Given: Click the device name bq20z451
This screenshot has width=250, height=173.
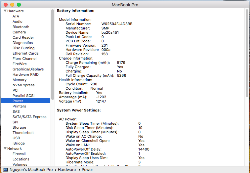Looking at the screenshot, I should pyautogui.click(x=110, y=32).
